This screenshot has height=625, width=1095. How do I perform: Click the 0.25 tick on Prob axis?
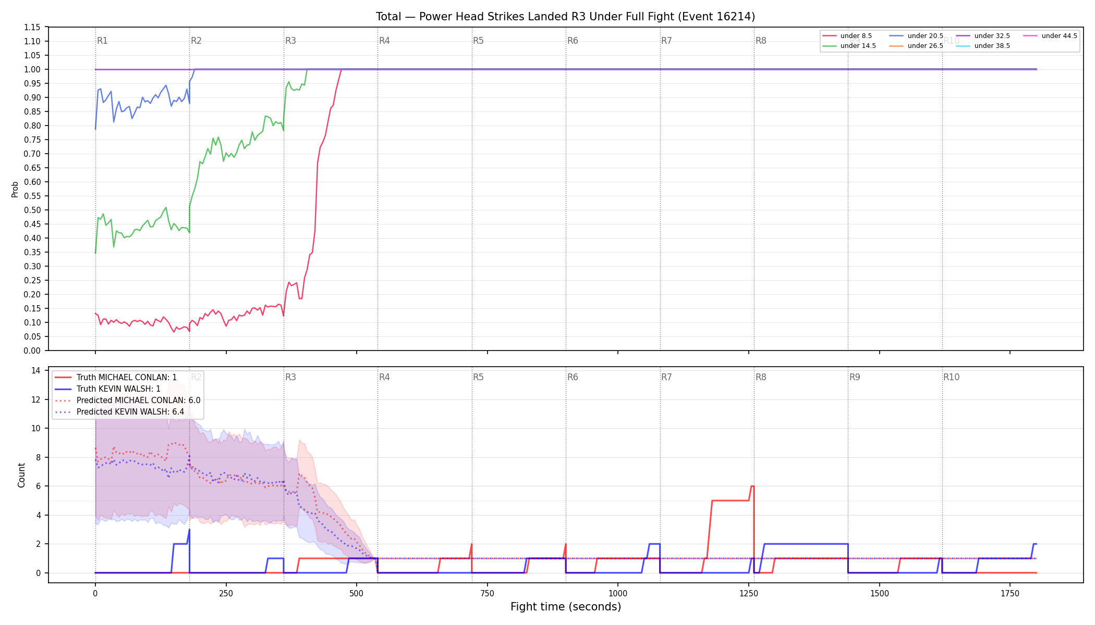pyautogui.click(x=32, y=281)
